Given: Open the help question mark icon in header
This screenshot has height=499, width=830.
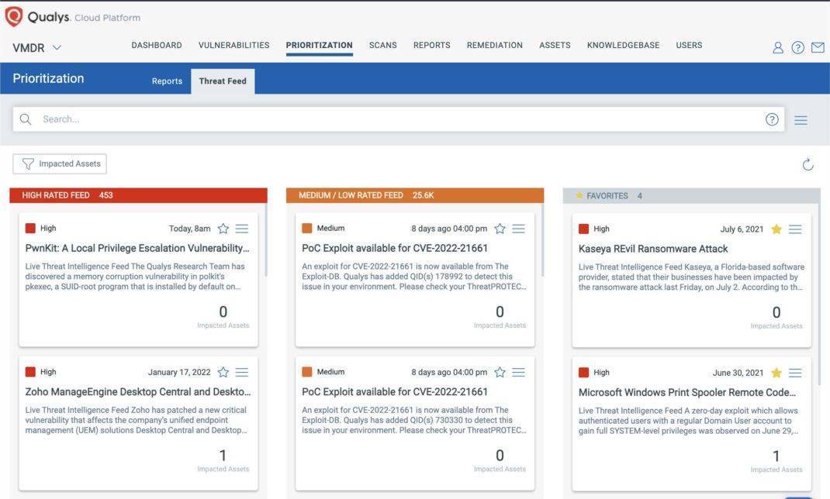Looking at the screenshot, I should [797, 47].
